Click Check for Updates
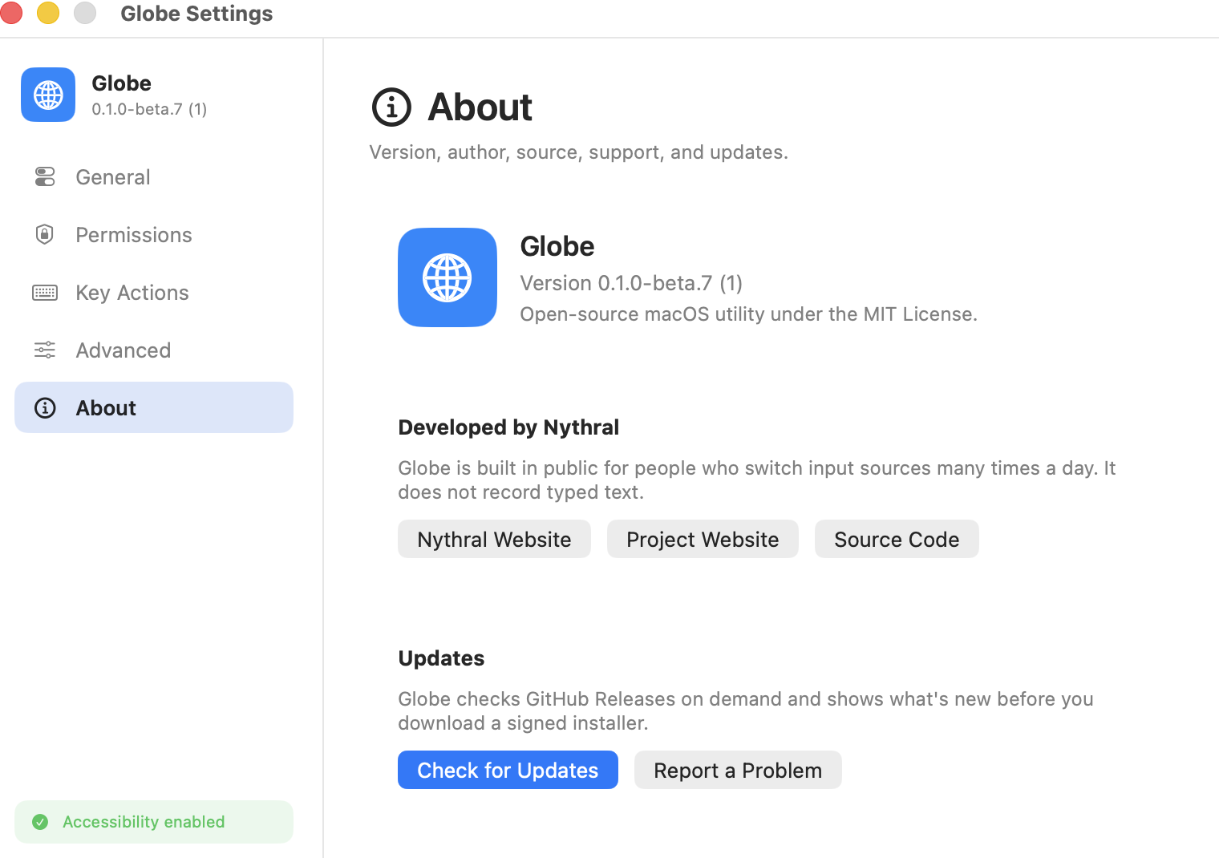 tap(508, 770)
